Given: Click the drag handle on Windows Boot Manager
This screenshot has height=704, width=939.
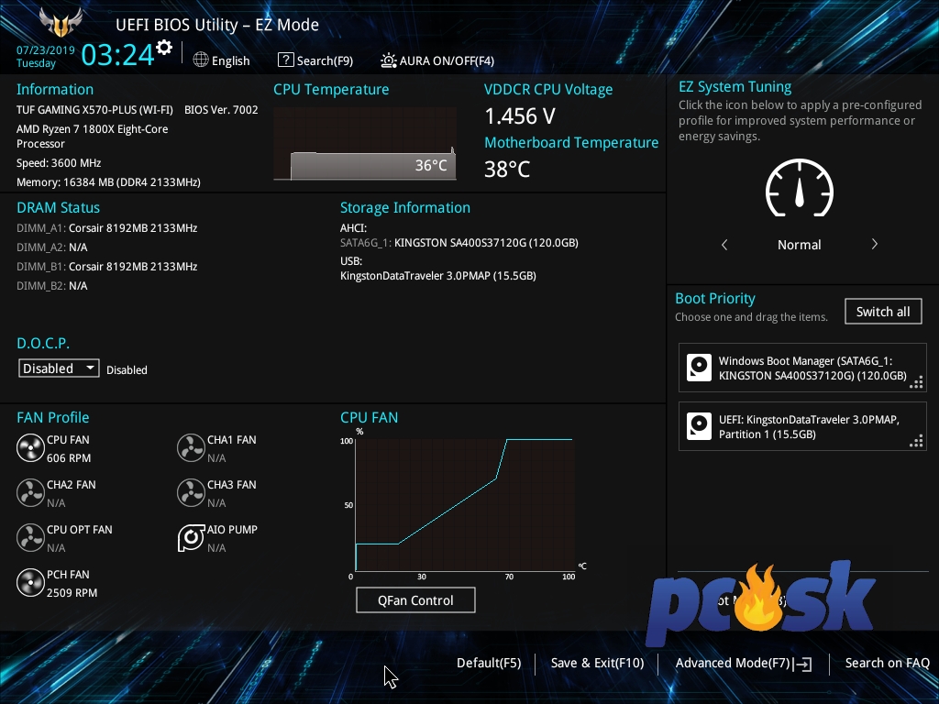Looking at the screenshot, I should [916, 382].
